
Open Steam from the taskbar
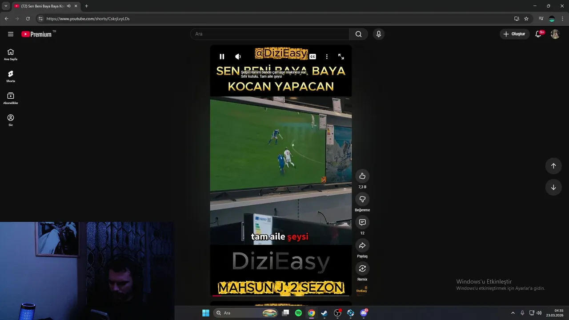click(325, 313)
